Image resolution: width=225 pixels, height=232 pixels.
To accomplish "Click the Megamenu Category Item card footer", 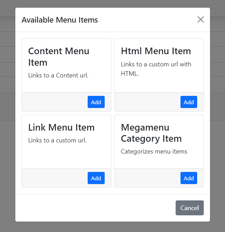I will coord(146,178).
